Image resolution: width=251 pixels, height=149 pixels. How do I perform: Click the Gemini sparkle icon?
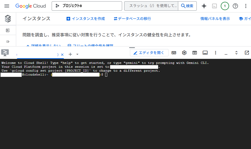coord(204,6)
